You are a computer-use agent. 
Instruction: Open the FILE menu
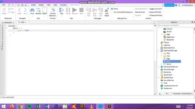click(x=4, y=5)
